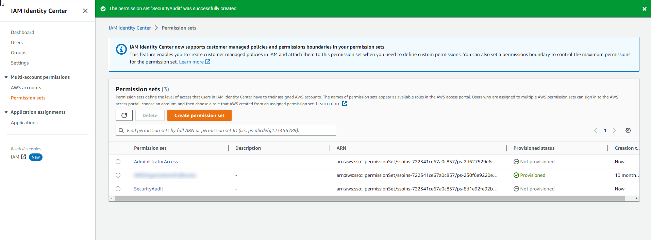Open Applications in the side navigation

[x=24, y=123]
